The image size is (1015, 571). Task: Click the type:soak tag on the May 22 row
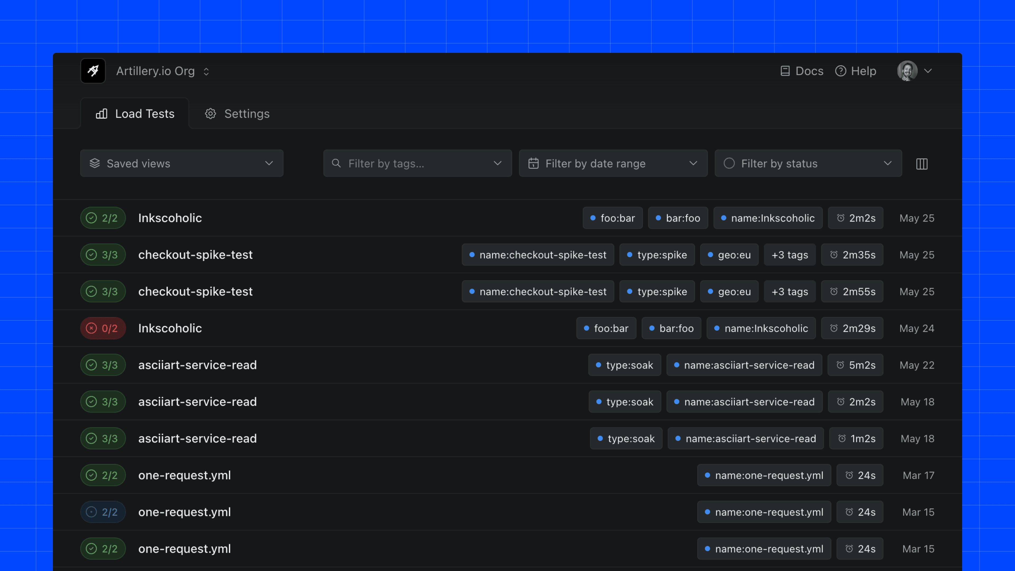[x=625, y=365]
